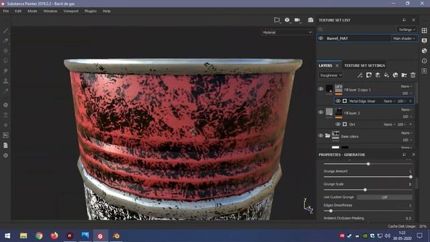Open the texture set Settings dropdown
430x242 pixels.
pos(407,30)
